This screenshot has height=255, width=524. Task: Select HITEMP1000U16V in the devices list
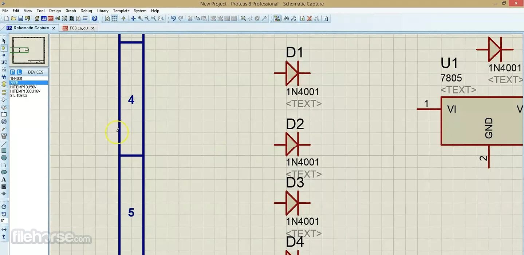point(29,91)
